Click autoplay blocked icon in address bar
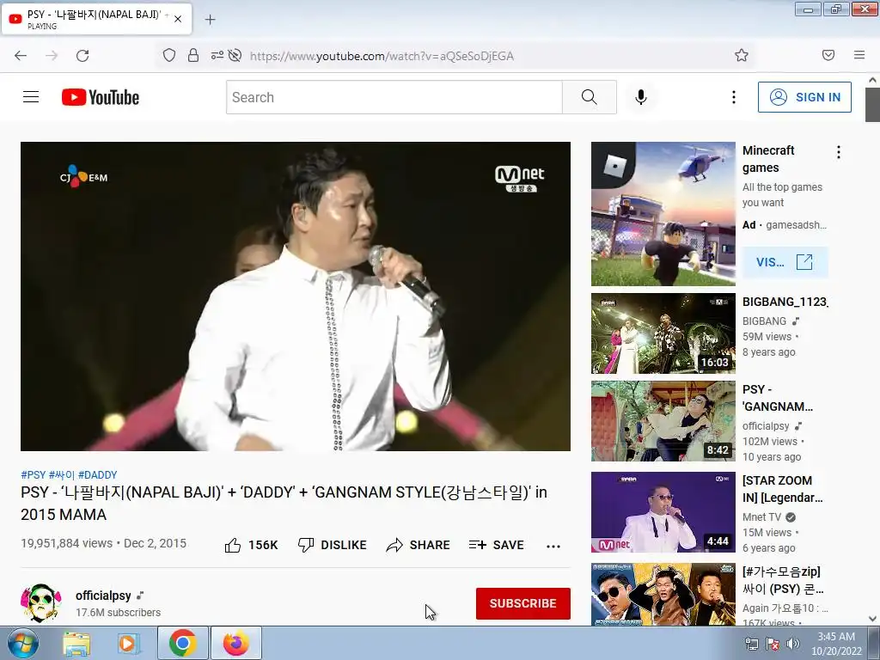Viewport: 880px width, 660px height. tap(235, 55)
